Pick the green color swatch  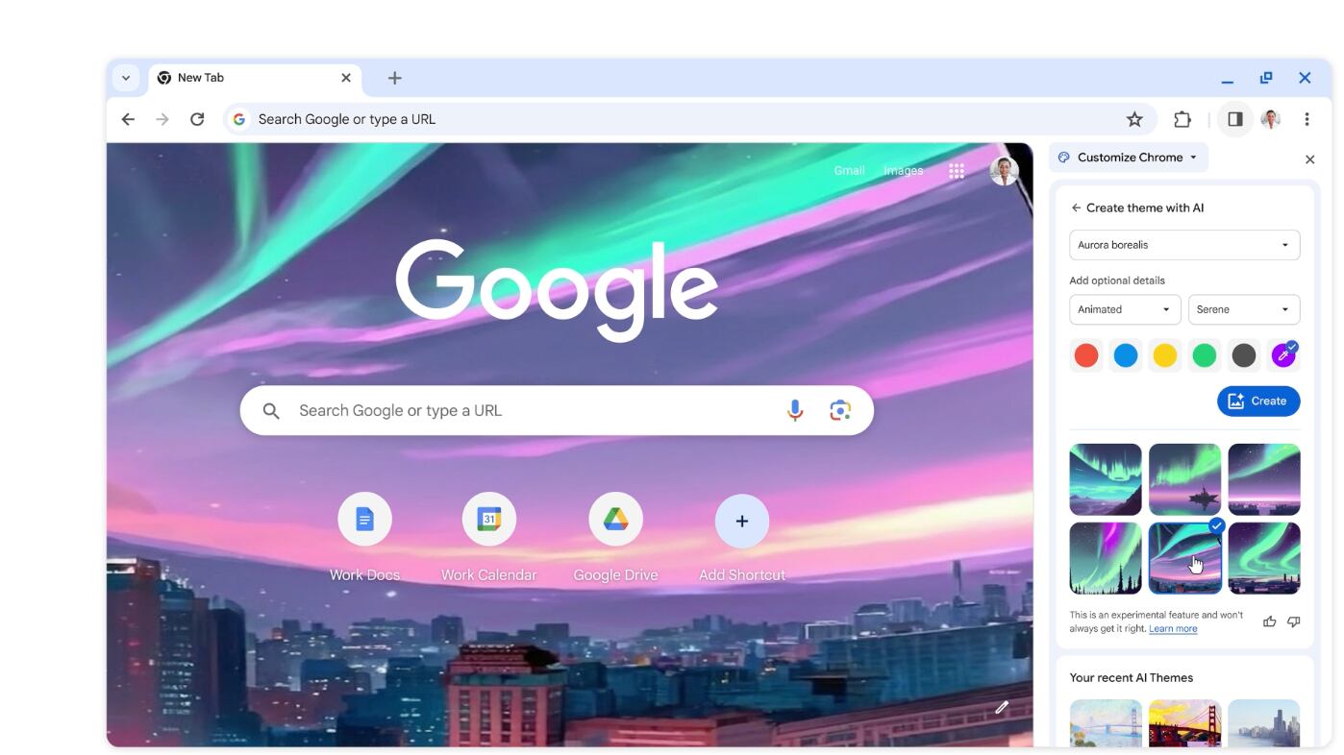pos(1205,355)
